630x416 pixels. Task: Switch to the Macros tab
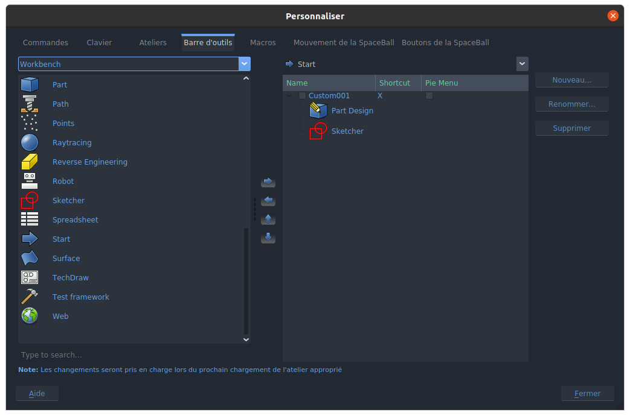coord(263,43)
